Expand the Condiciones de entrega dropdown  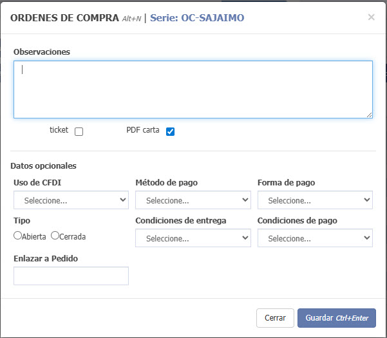(193, 238)
